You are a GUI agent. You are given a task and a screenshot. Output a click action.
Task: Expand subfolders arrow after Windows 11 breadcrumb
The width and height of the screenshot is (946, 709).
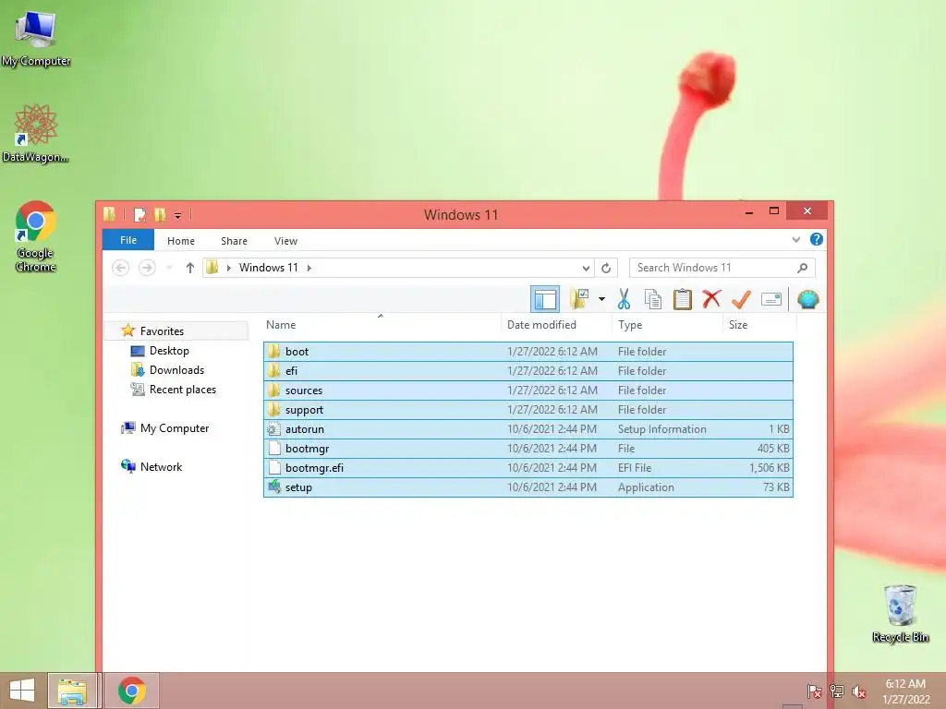tap(309, 268)
